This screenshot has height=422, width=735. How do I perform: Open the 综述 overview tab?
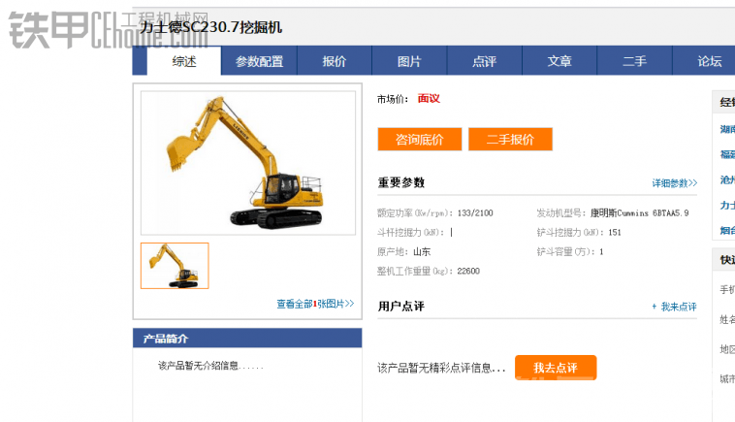click(184, 61)
